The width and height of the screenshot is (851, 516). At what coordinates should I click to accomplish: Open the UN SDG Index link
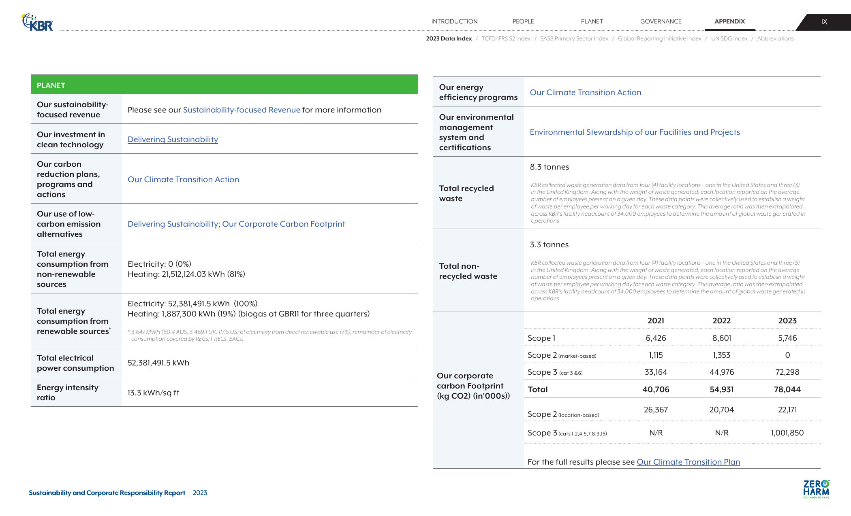pyautogui.click(x=729, y=38)
